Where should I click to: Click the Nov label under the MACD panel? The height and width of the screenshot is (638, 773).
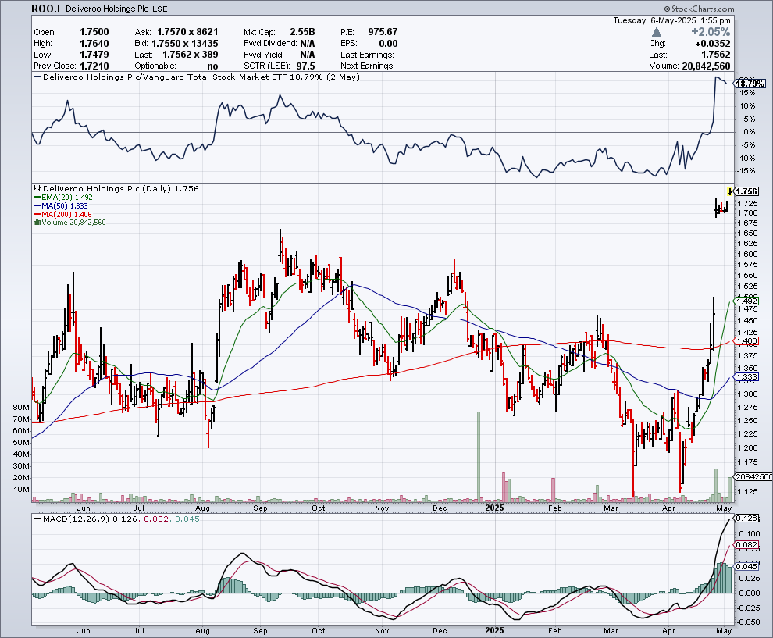pos(382,631)
